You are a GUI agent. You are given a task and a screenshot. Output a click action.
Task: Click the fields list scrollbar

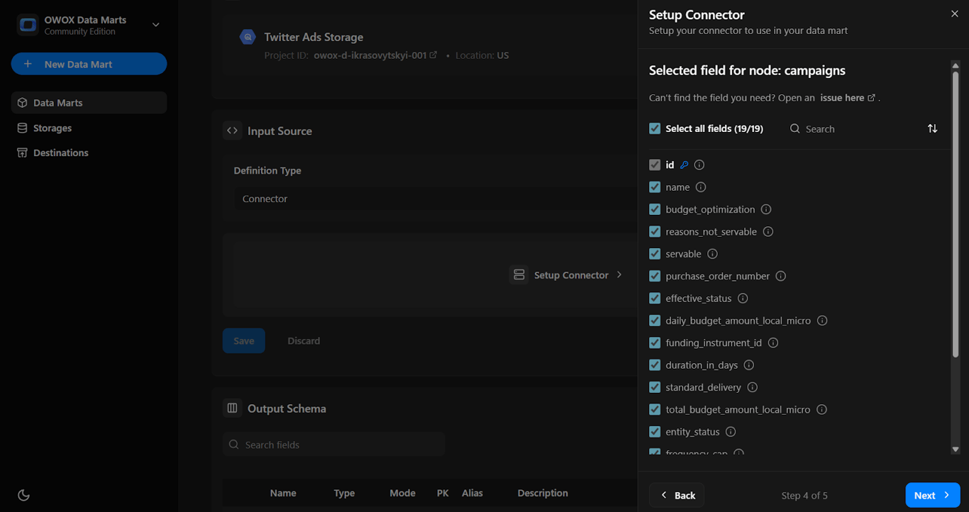[956, 213]
